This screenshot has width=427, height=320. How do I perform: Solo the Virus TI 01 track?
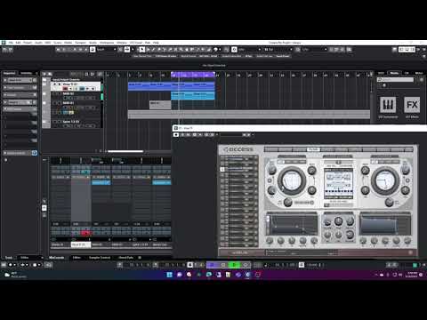(59, 84)
